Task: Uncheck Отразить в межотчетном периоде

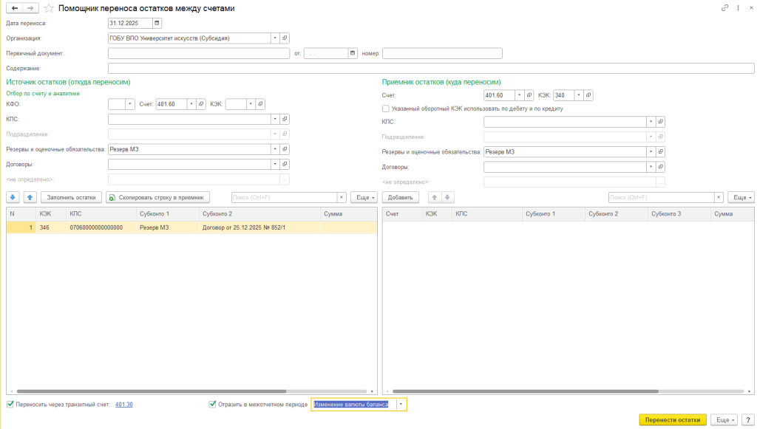Action: pyautogui.click(x=213, y=405)
